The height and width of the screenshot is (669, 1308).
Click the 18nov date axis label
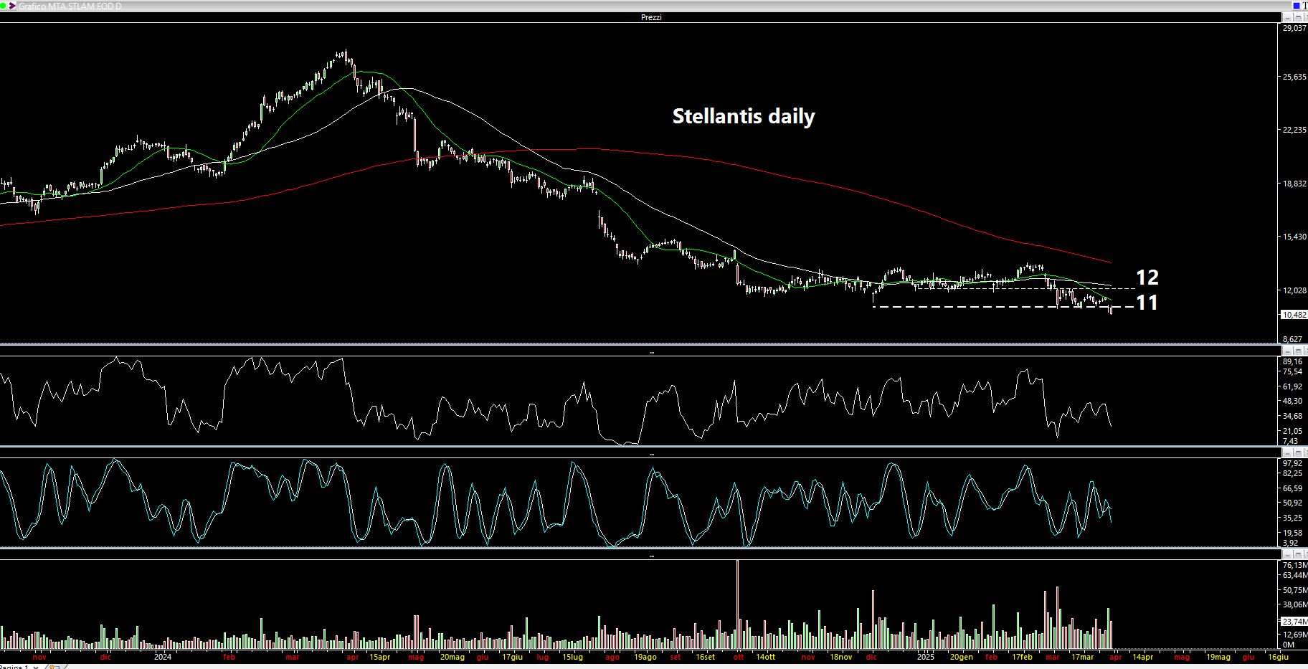click(841, 657)
